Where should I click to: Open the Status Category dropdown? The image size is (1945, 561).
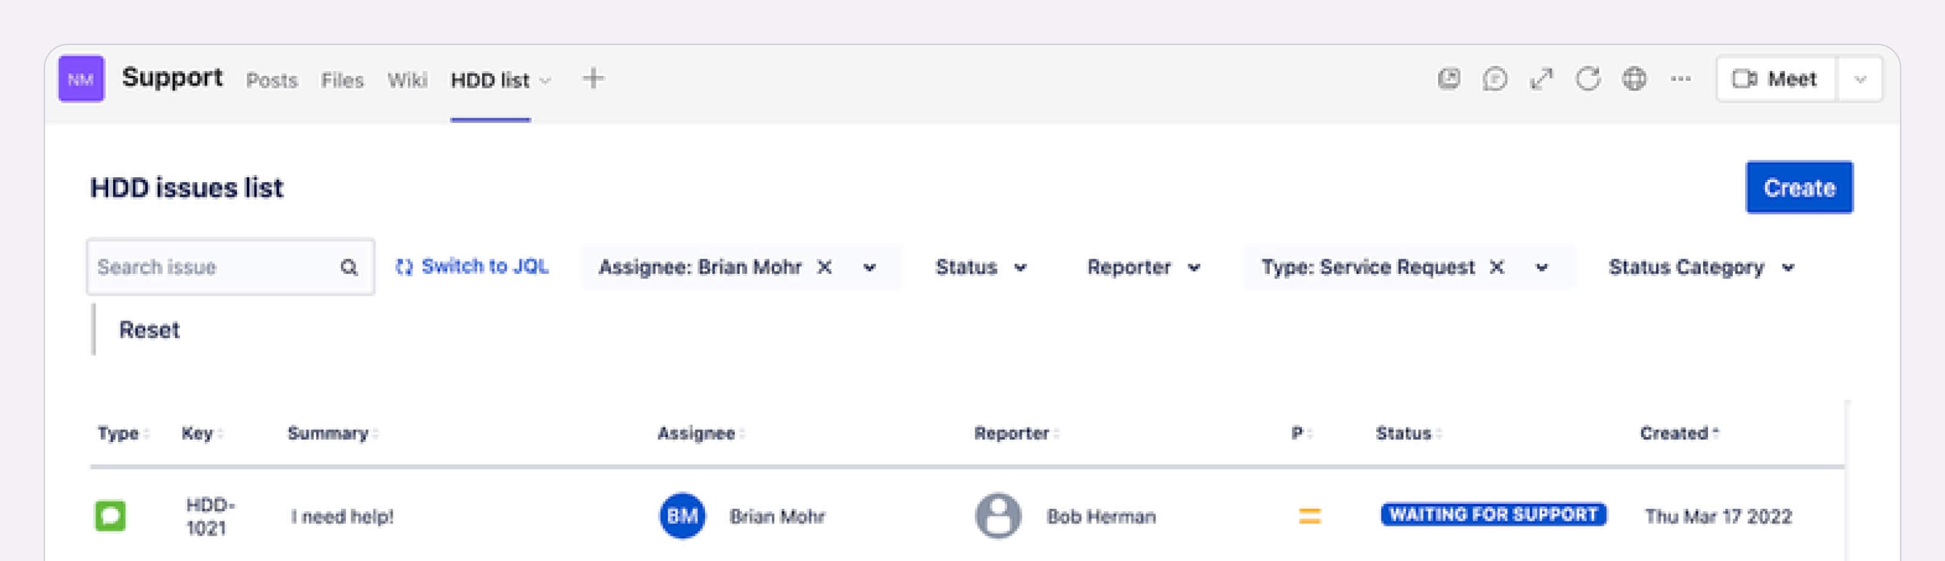tap(1701, 267)
